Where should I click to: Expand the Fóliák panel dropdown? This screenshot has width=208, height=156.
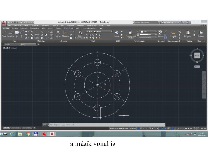[94, 41]
